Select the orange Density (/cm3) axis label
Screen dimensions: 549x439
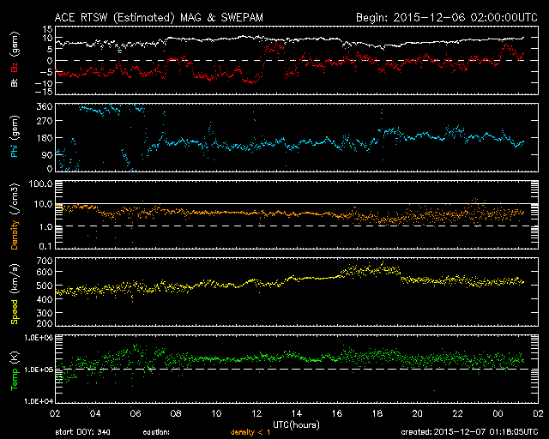click(x=14, y=215)
